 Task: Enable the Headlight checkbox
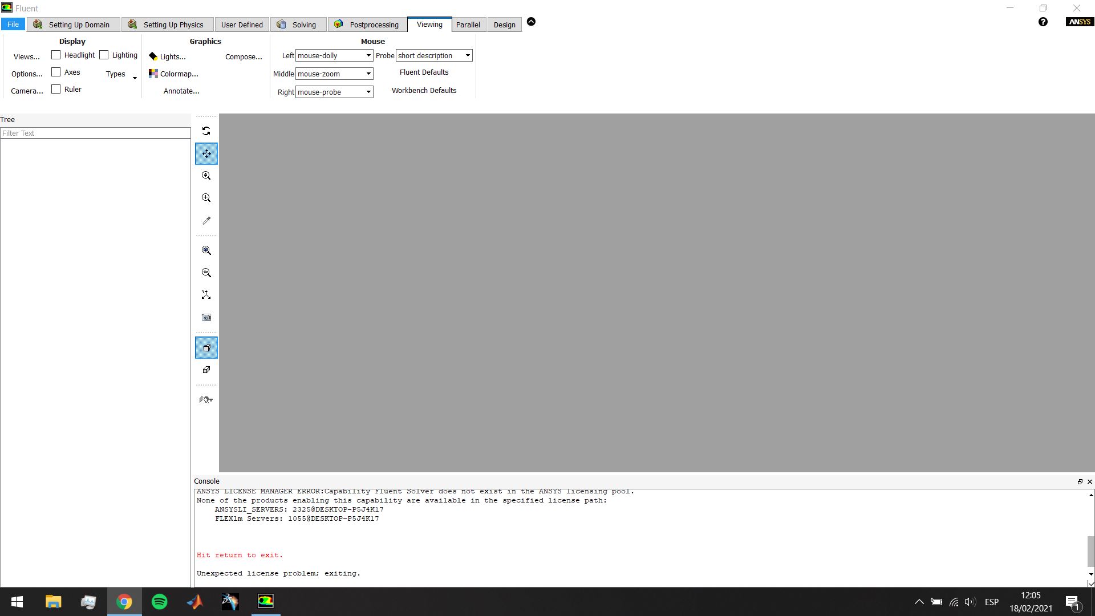pyautogui.click(x=56, y=55)
